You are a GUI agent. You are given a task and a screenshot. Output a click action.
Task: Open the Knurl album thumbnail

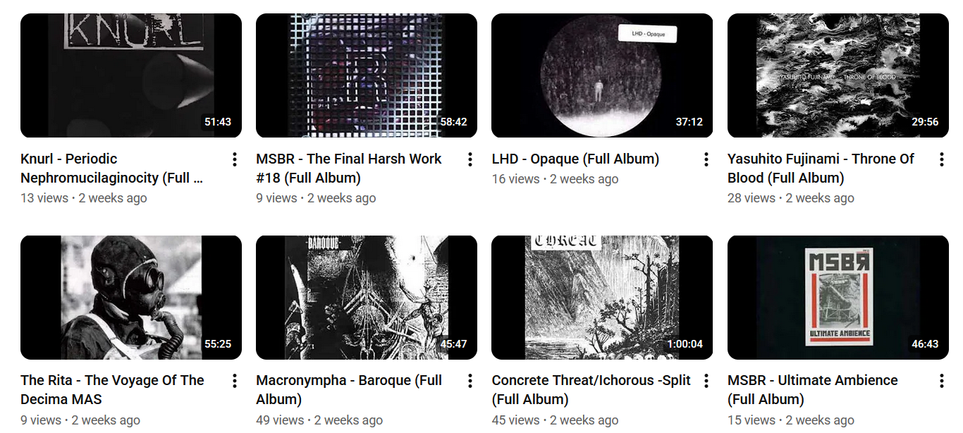(131, 75)
